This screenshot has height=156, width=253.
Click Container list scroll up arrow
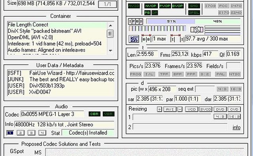click(x=111, y=25)
